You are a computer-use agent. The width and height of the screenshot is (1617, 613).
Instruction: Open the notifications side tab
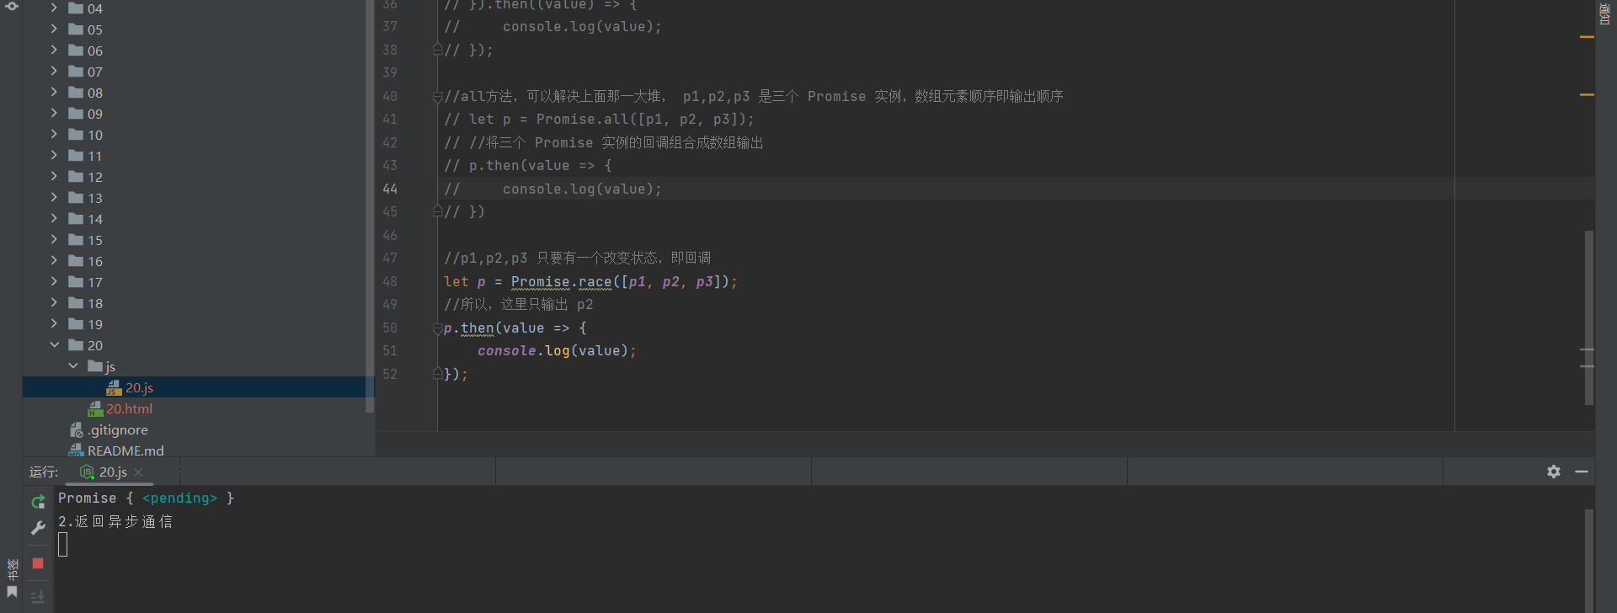click(x=1604, y=14)
